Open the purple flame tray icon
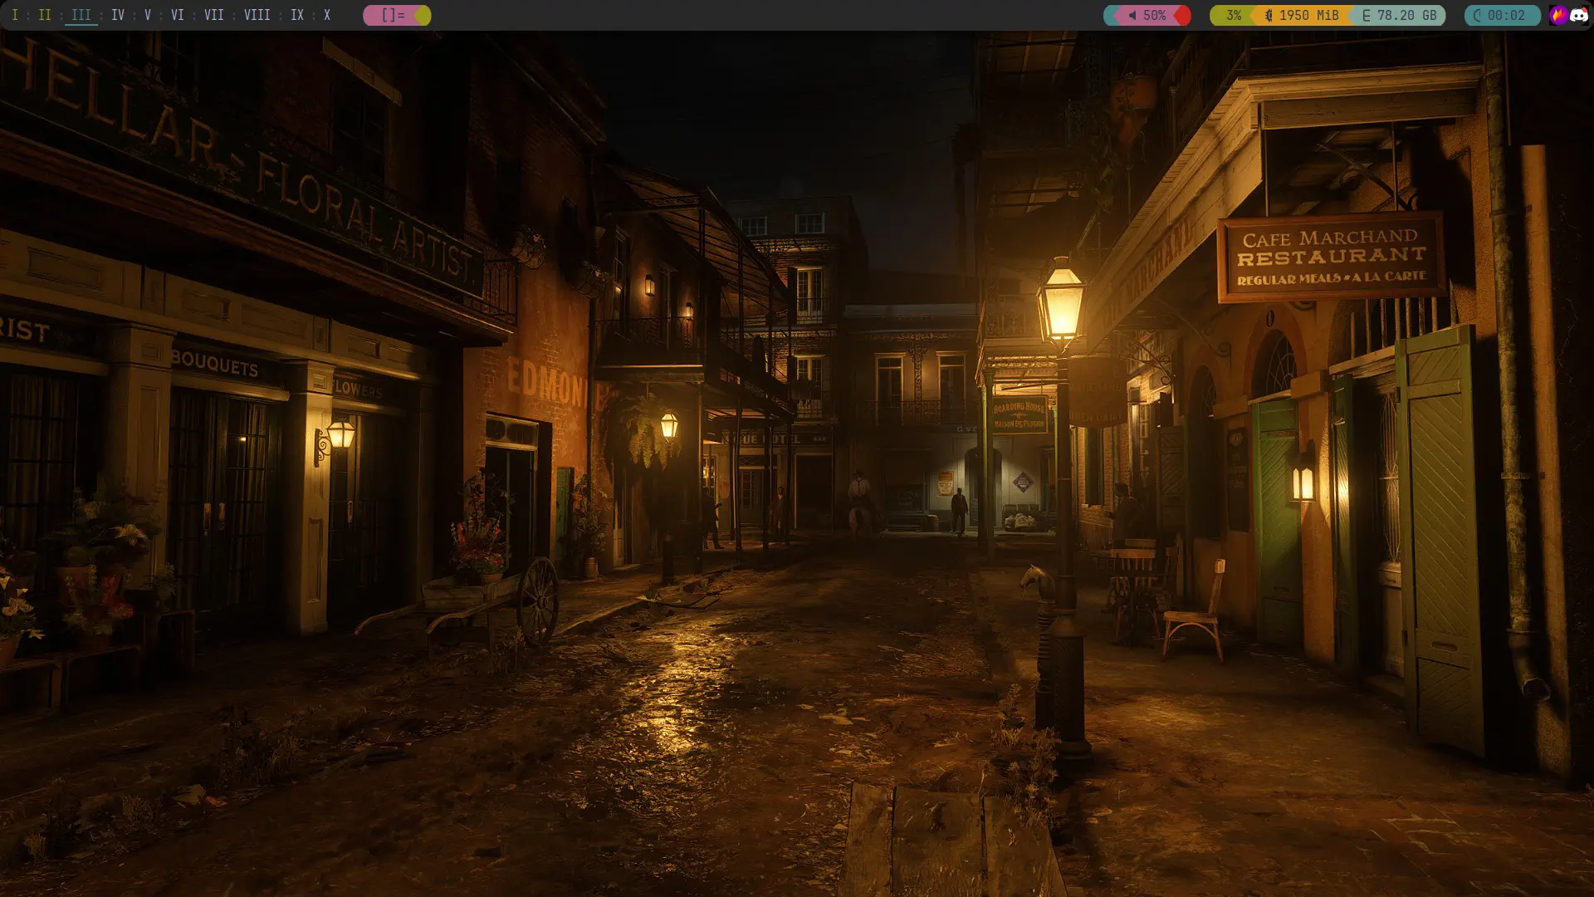1594x897 pixels. pos(1558,15)
